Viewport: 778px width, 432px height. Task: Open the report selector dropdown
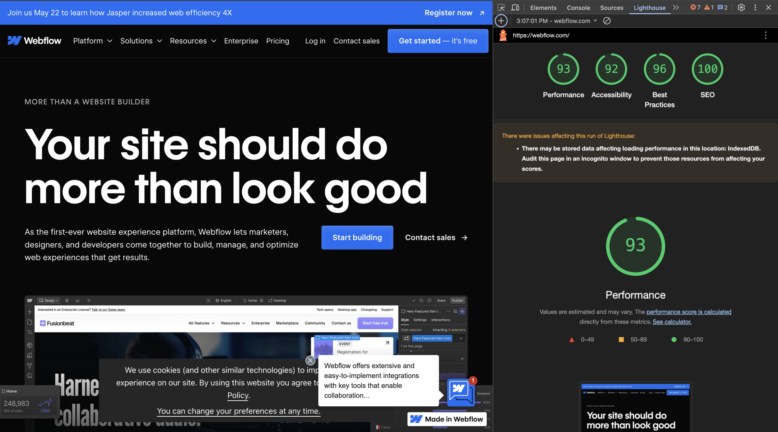pyautogui.click(x=557, y=21)
